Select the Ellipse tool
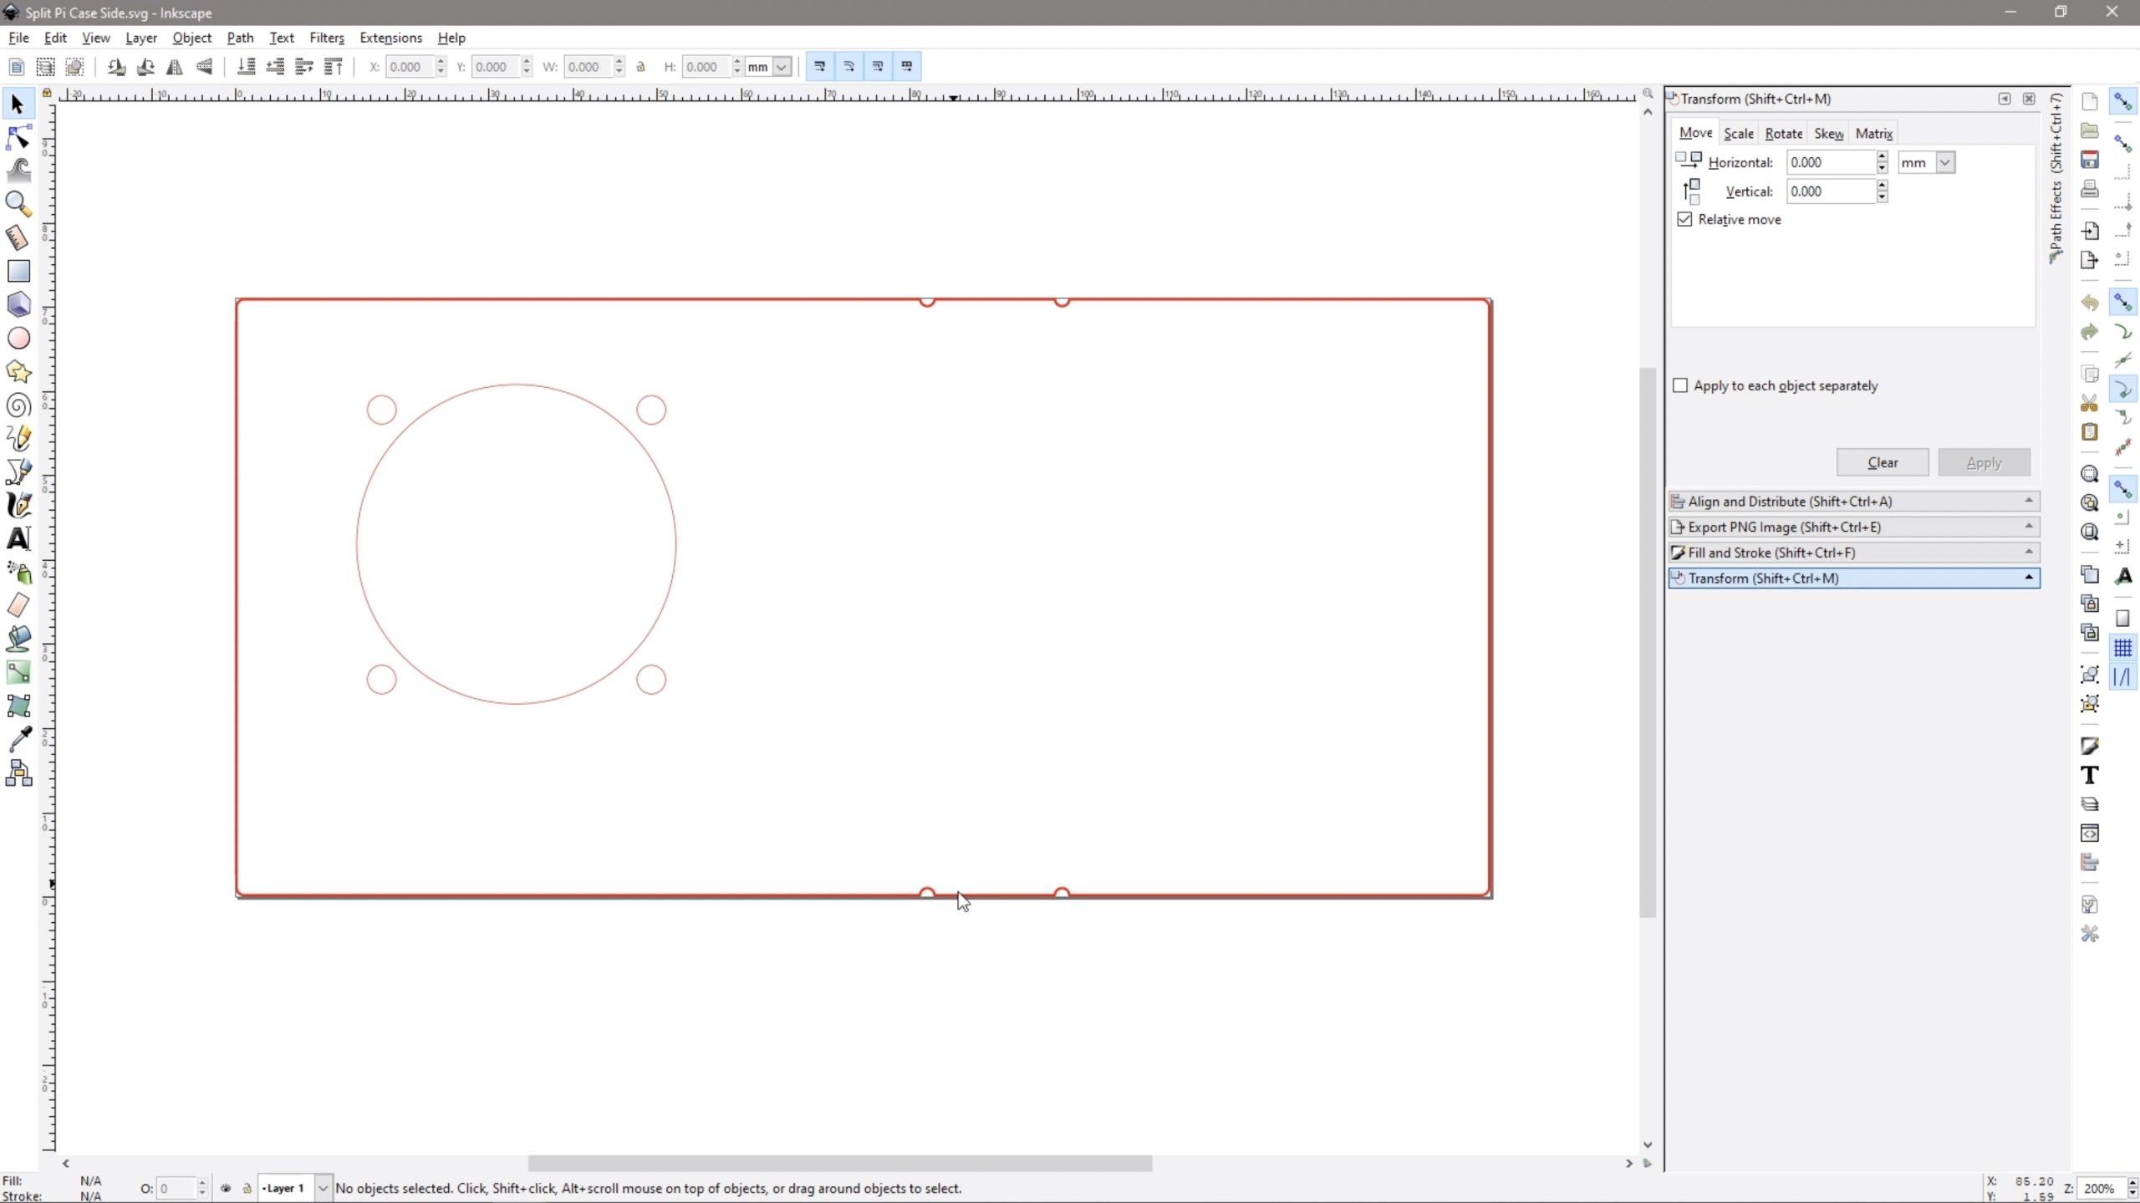 [x=18, y=338]
